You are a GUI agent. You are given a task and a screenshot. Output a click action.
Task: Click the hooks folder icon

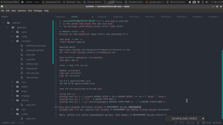click(17, 91)
